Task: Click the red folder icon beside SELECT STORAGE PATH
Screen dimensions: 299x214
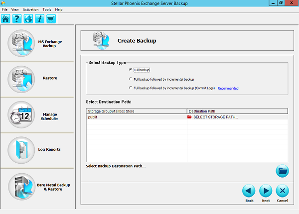Action: point(189,117)
